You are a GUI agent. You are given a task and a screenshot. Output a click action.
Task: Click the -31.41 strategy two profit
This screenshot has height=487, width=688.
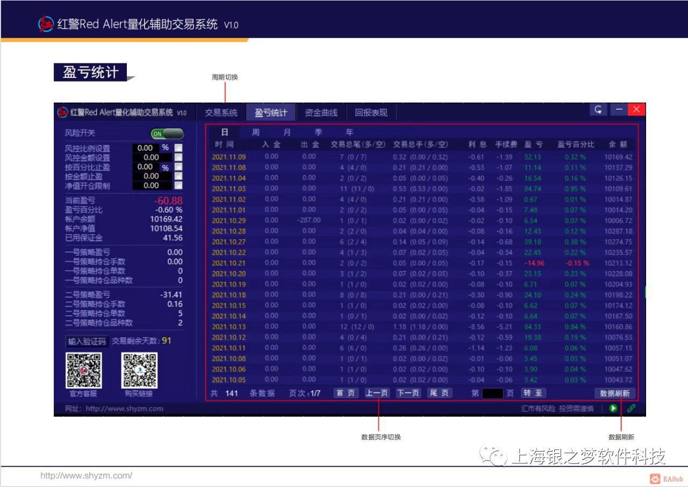tap(171, 295)
